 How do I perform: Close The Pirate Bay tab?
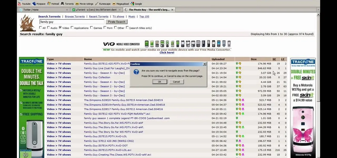point(172,10)
